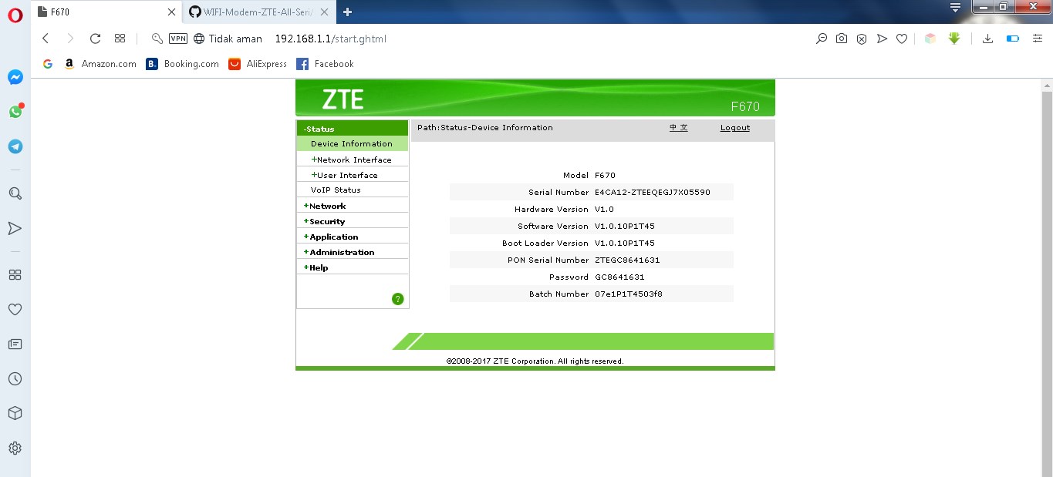Screen dimensions: 1053x477
Task: Close the WIFI-Modem-ZTE GitHub tab
Action: click(x=325, y=12)
